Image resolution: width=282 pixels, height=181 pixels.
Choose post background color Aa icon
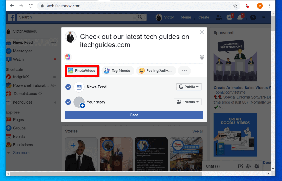point(68,57)
